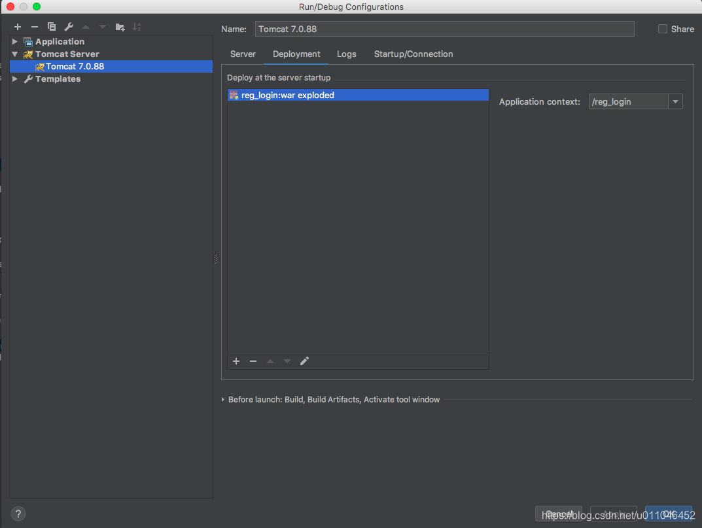Add new configuration with plus icon
This screenshot has height=528, width=702.
[x=18, y=27]
